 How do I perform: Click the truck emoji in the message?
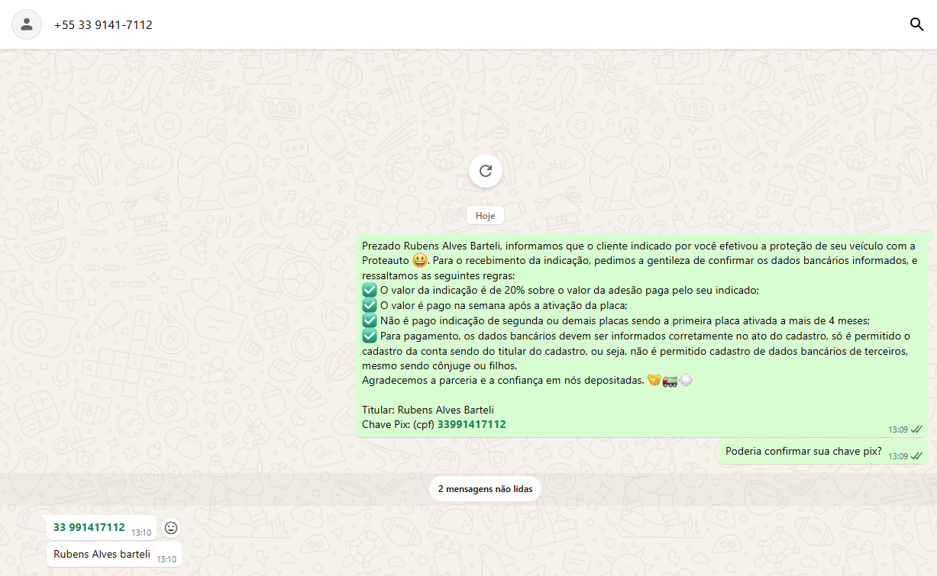coord(670,380)
